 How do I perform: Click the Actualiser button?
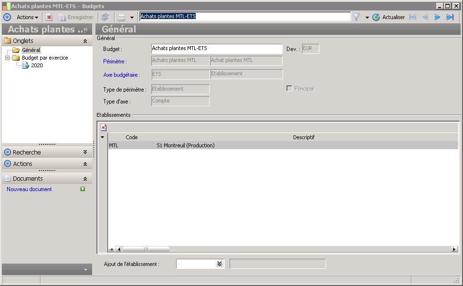pyautogui.click(x=389, y=17)
